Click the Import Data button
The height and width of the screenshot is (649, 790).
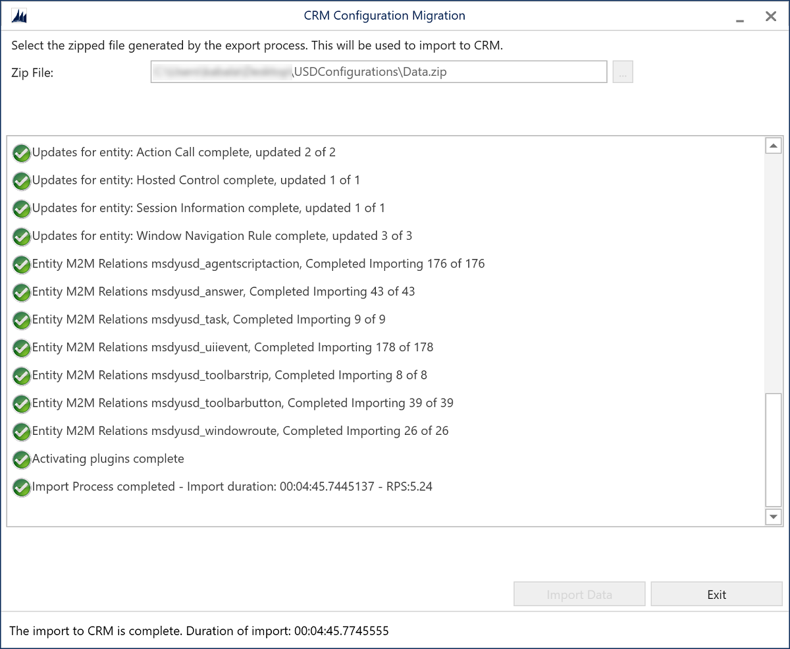click(x=579, y=594)
